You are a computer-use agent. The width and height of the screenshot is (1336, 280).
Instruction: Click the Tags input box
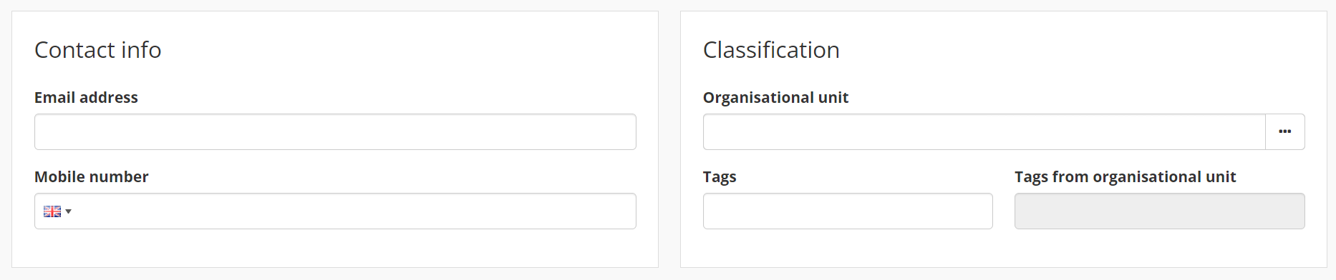[x=848, y=211]
